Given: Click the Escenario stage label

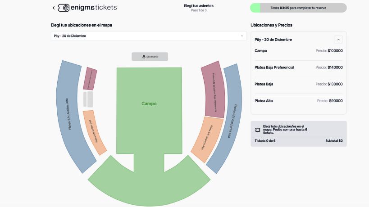Looking at the screenshot, I should coord(152,57).
